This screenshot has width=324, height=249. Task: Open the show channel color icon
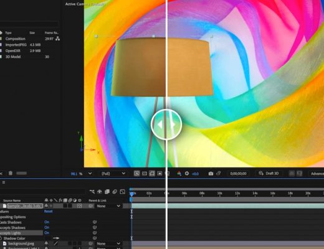179,174
